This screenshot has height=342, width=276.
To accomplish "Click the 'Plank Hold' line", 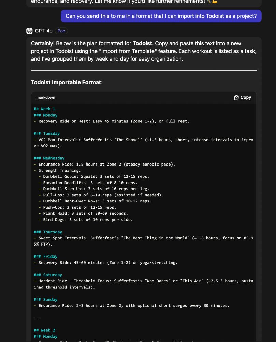I will [83, 213].
